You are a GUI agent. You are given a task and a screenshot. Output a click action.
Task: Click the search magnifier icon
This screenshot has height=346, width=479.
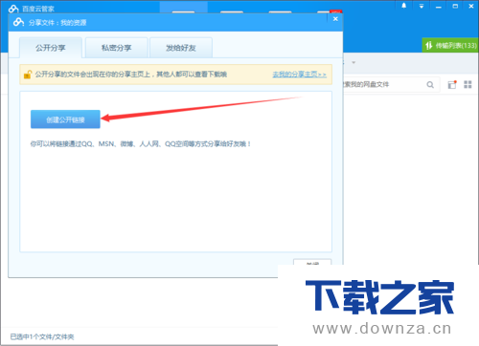430,84
